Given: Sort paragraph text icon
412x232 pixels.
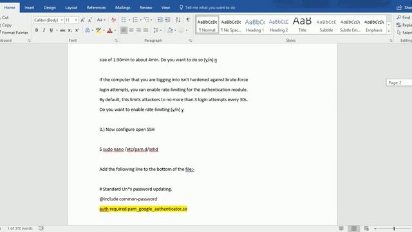Looking at the screenshot, I should click(178, 20).
